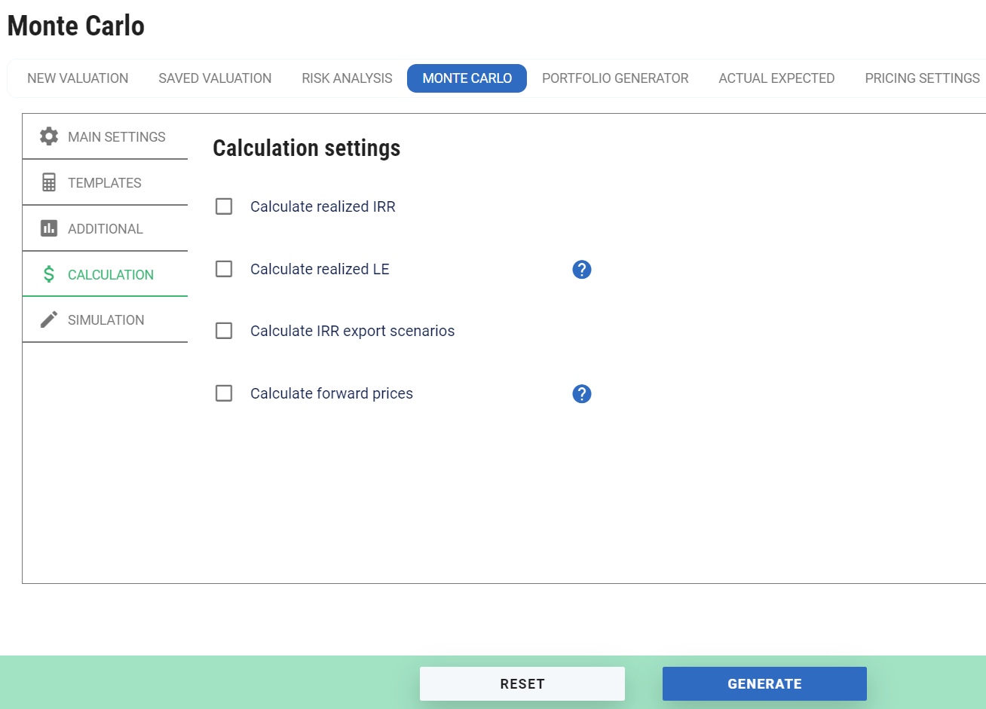Enable Calculate realized IRR checkbox

pos(224,206)
